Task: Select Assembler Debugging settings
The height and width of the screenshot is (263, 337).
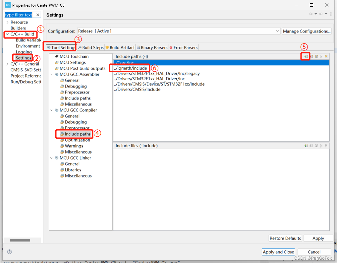Action: point(74,86)
